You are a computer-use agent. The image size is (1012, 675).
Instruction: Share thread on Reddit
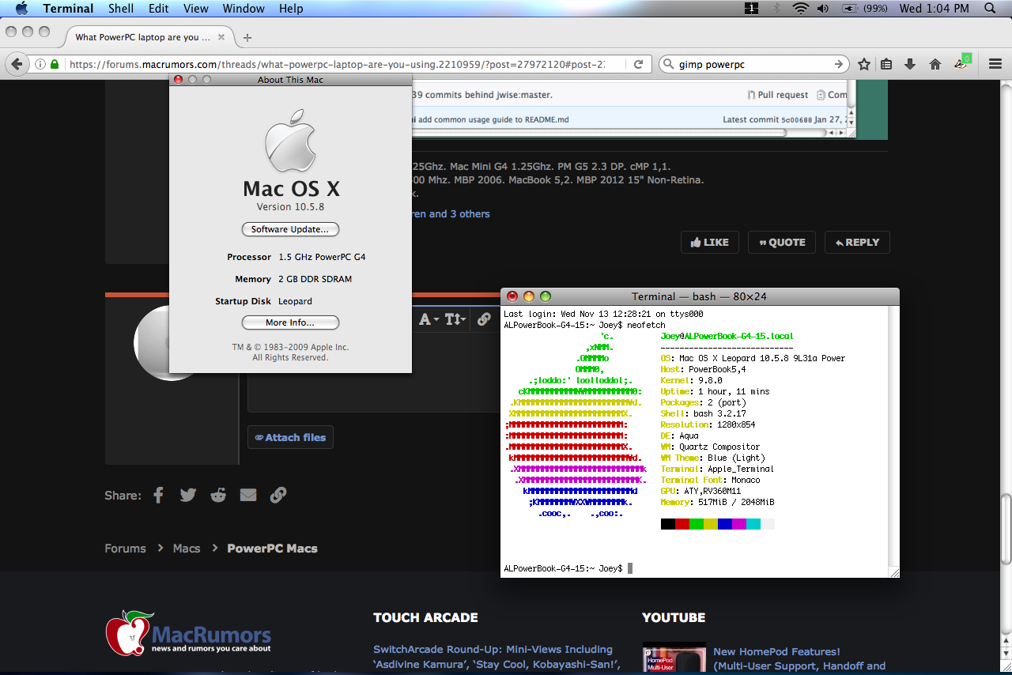[x=218, y=496]
